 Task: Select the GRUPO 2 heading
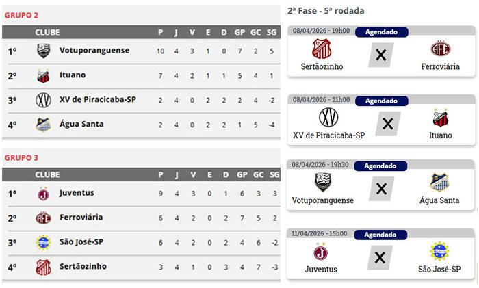click(22, 14)
